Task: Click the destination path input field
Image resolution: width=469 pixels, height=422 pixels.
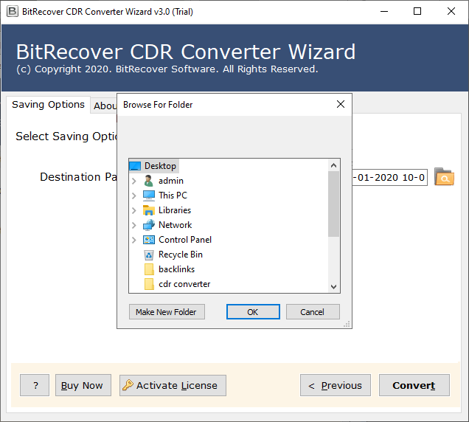Action: 389,177
